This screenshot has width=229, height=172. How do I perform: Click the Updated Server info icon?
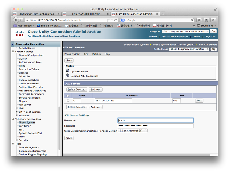pyautogui.click(x=68, y=71)
